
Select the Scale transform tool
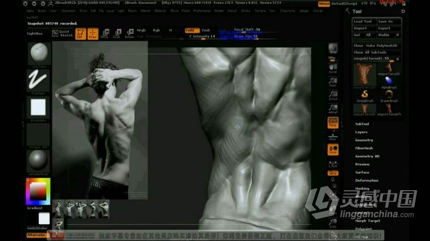click(117, 34)
